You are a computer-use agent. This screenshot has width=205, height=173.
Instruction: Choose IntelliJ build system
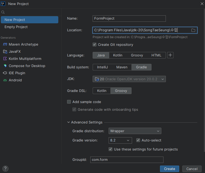click(x=102, y=67)
